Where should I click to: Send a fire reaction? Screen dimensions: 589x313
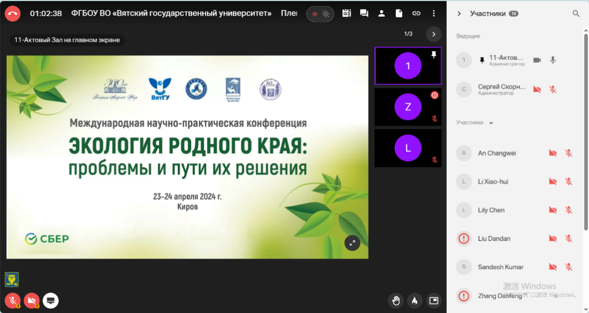[414, 301]
